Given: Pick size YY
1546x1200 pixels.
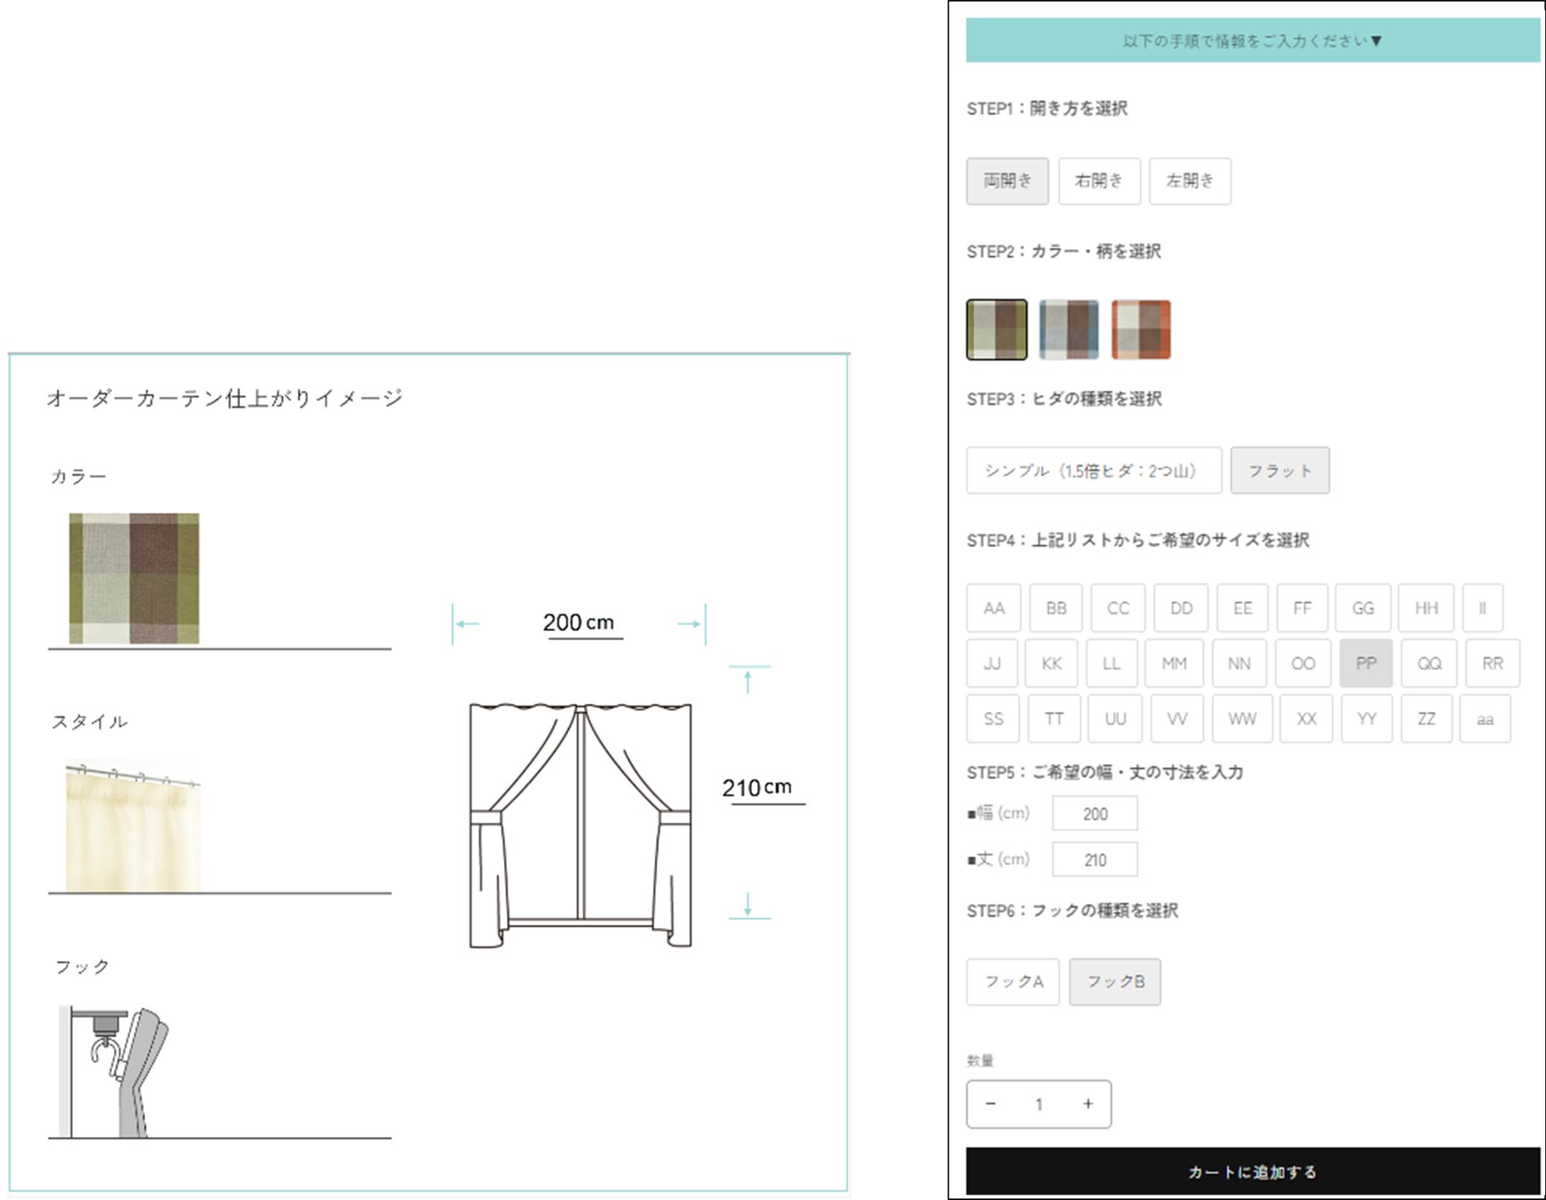Looking at the screenshot, I should click(x=1366, y=718).
